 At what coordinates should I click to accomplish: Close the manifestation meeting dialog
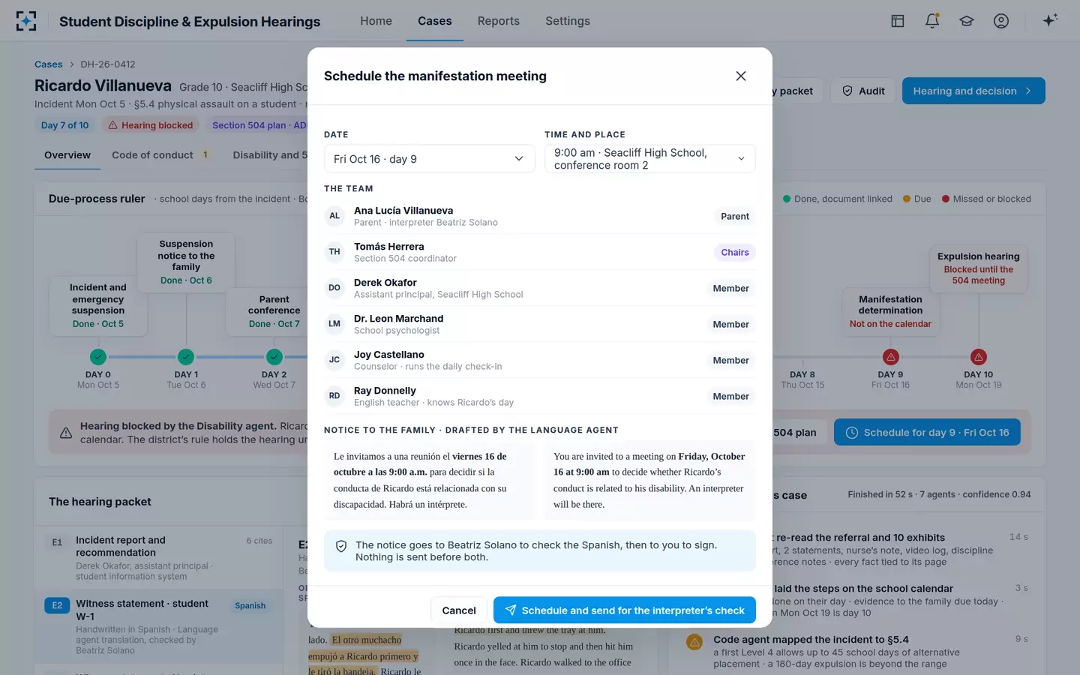(x=741, y=76)
